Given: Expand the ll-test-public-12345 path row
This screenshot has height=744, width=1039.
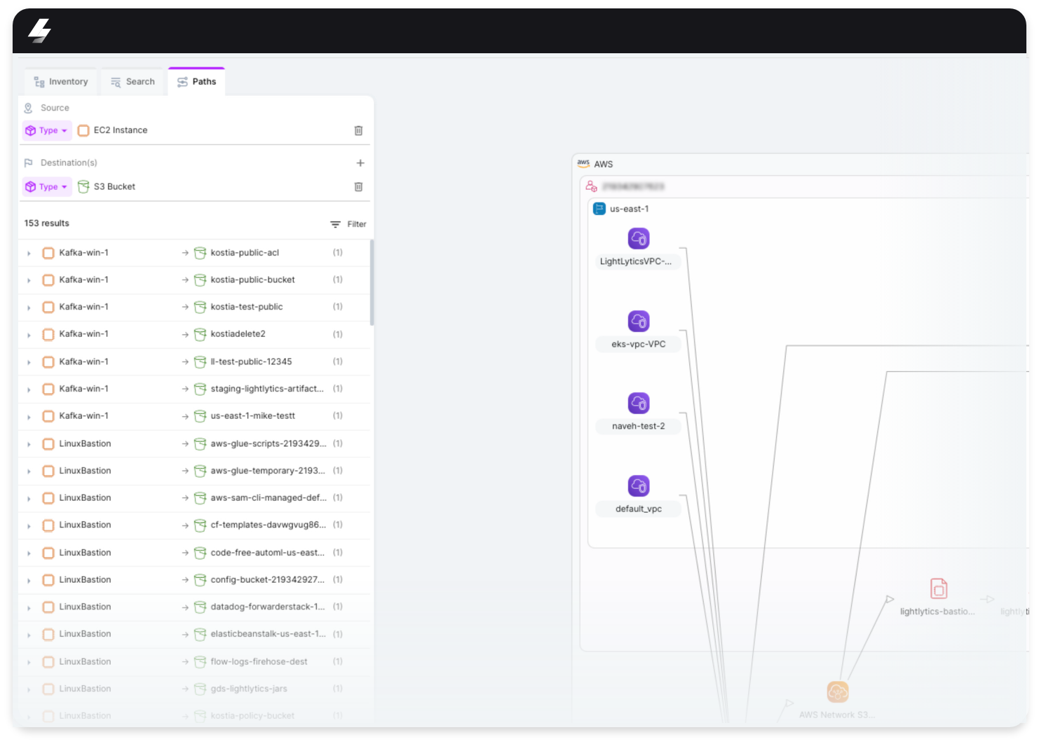Looking at the screenshot, I should 29,362.
